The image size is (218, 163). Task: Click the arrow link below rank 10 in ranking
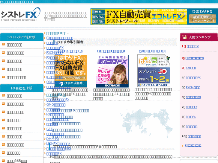coord(193,146)
